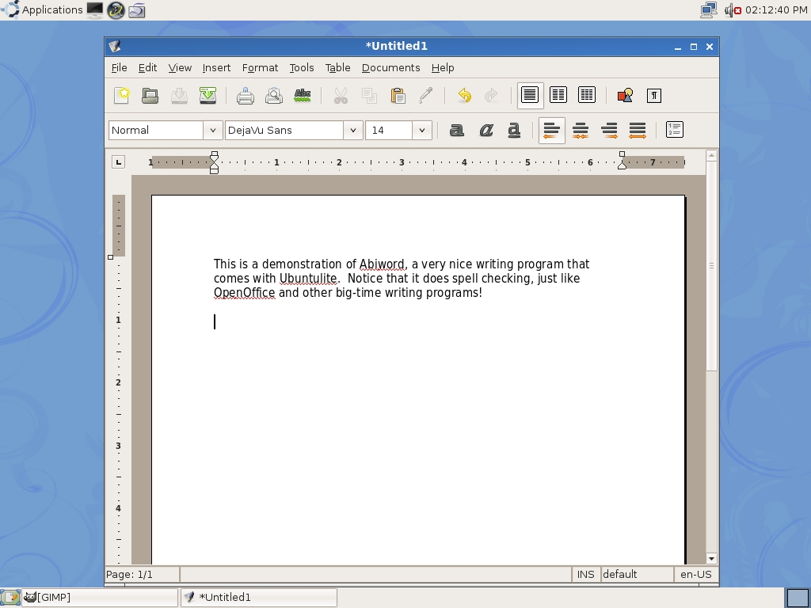This screenshot has height=608, width=811.
Task: Create a new document with toolbar icon
Action: point(121,96)
